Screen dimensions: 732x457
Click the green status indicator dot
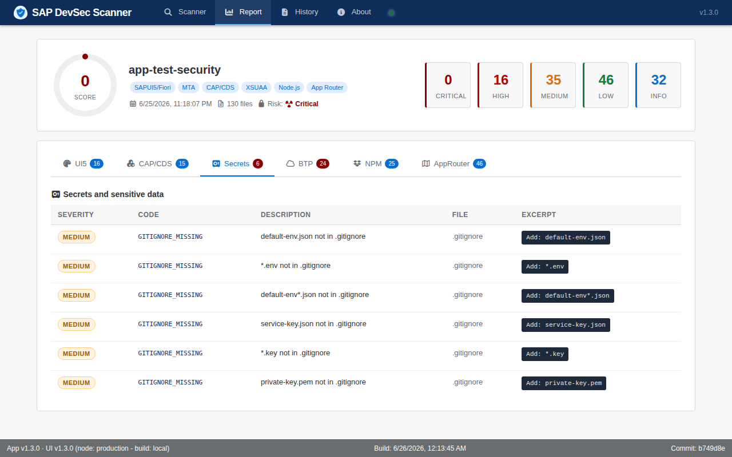coord(391,13)
